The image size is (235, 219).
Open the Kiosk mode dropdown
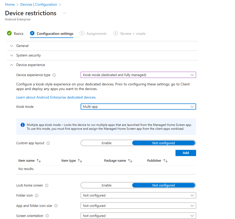tap(138, 107)
